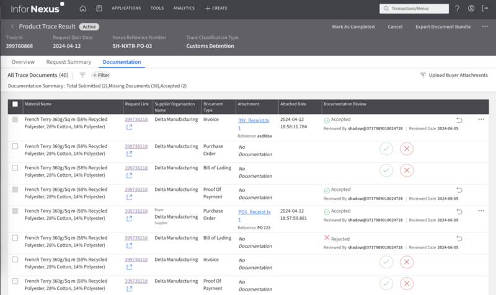The image size is (496, 295).
Task: Open external link icon under first request link
Action: [x=129, y=127]
